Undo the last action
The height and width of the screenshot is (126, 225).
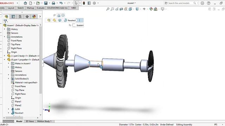click(61, 3)
